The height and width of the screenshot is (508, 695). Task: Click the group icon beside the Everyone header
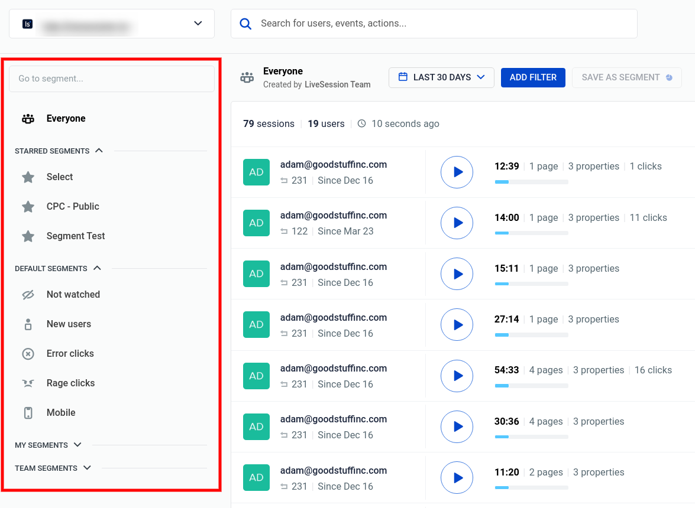(247, 77)
